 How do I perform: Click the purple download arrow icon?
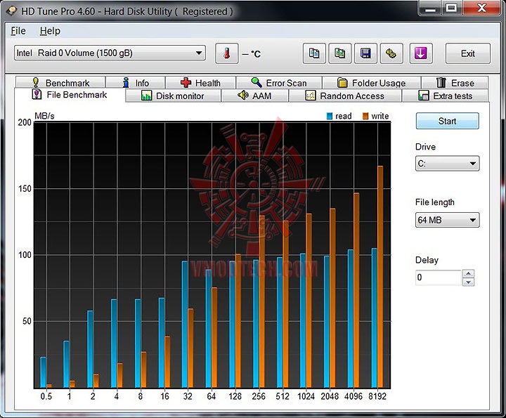pos(421,53)
